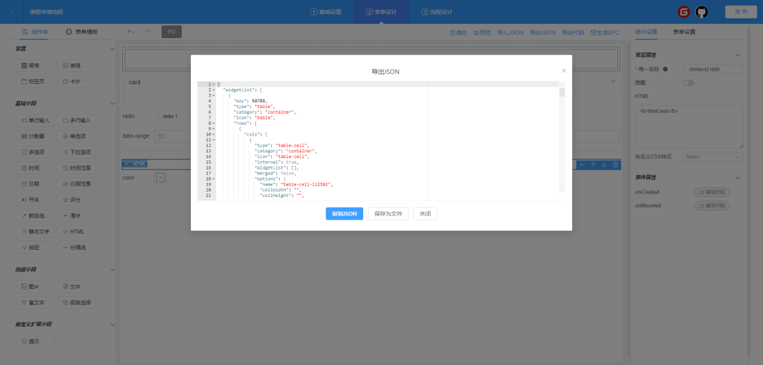Select the radio 1 option

click(x=157, y=116)
